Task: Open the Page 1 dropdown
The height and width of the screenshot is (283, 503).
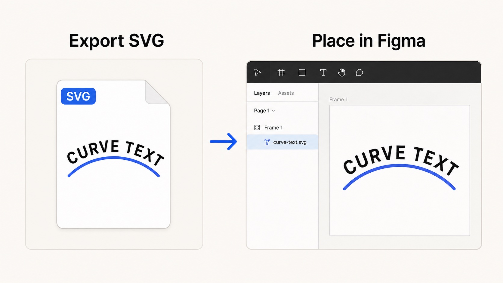Action: [x=264, y=110]
